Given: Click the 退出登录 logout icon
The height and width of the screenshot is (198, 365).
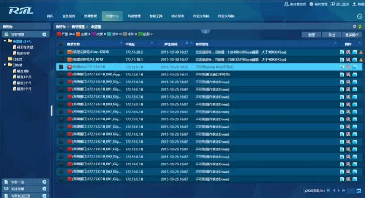Looking at the screenshot, I should pos(332,4).
